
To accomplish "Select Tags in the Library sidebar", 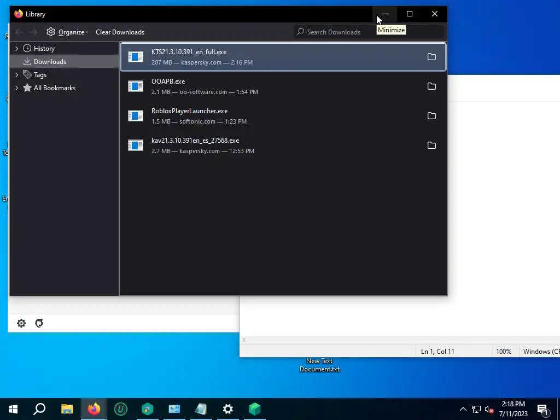I will [65, 74].
